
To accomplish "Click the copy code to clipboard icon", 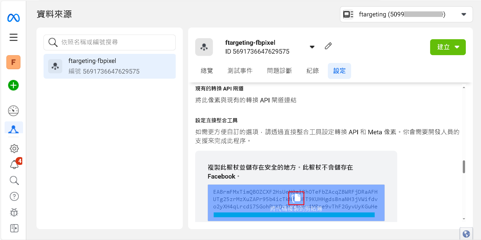I will [296, 198].
